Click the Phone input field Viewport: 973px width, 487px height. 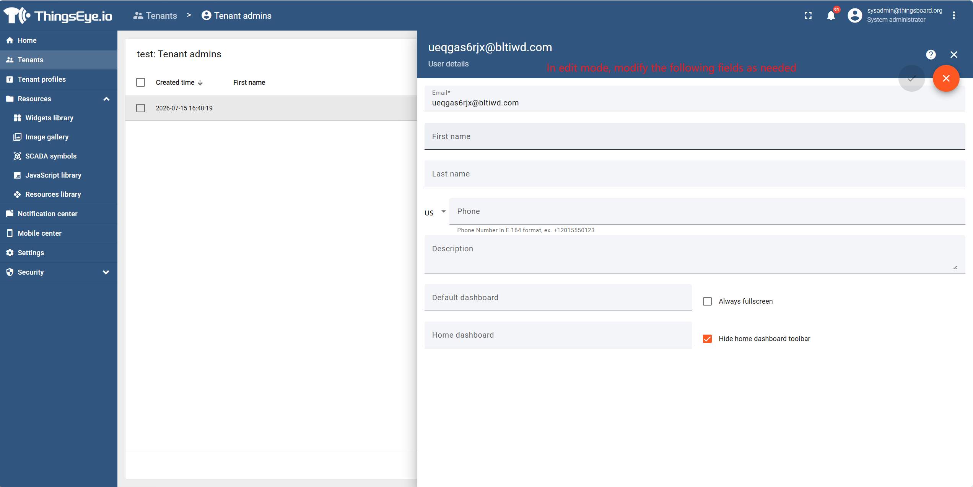point(707,211)
